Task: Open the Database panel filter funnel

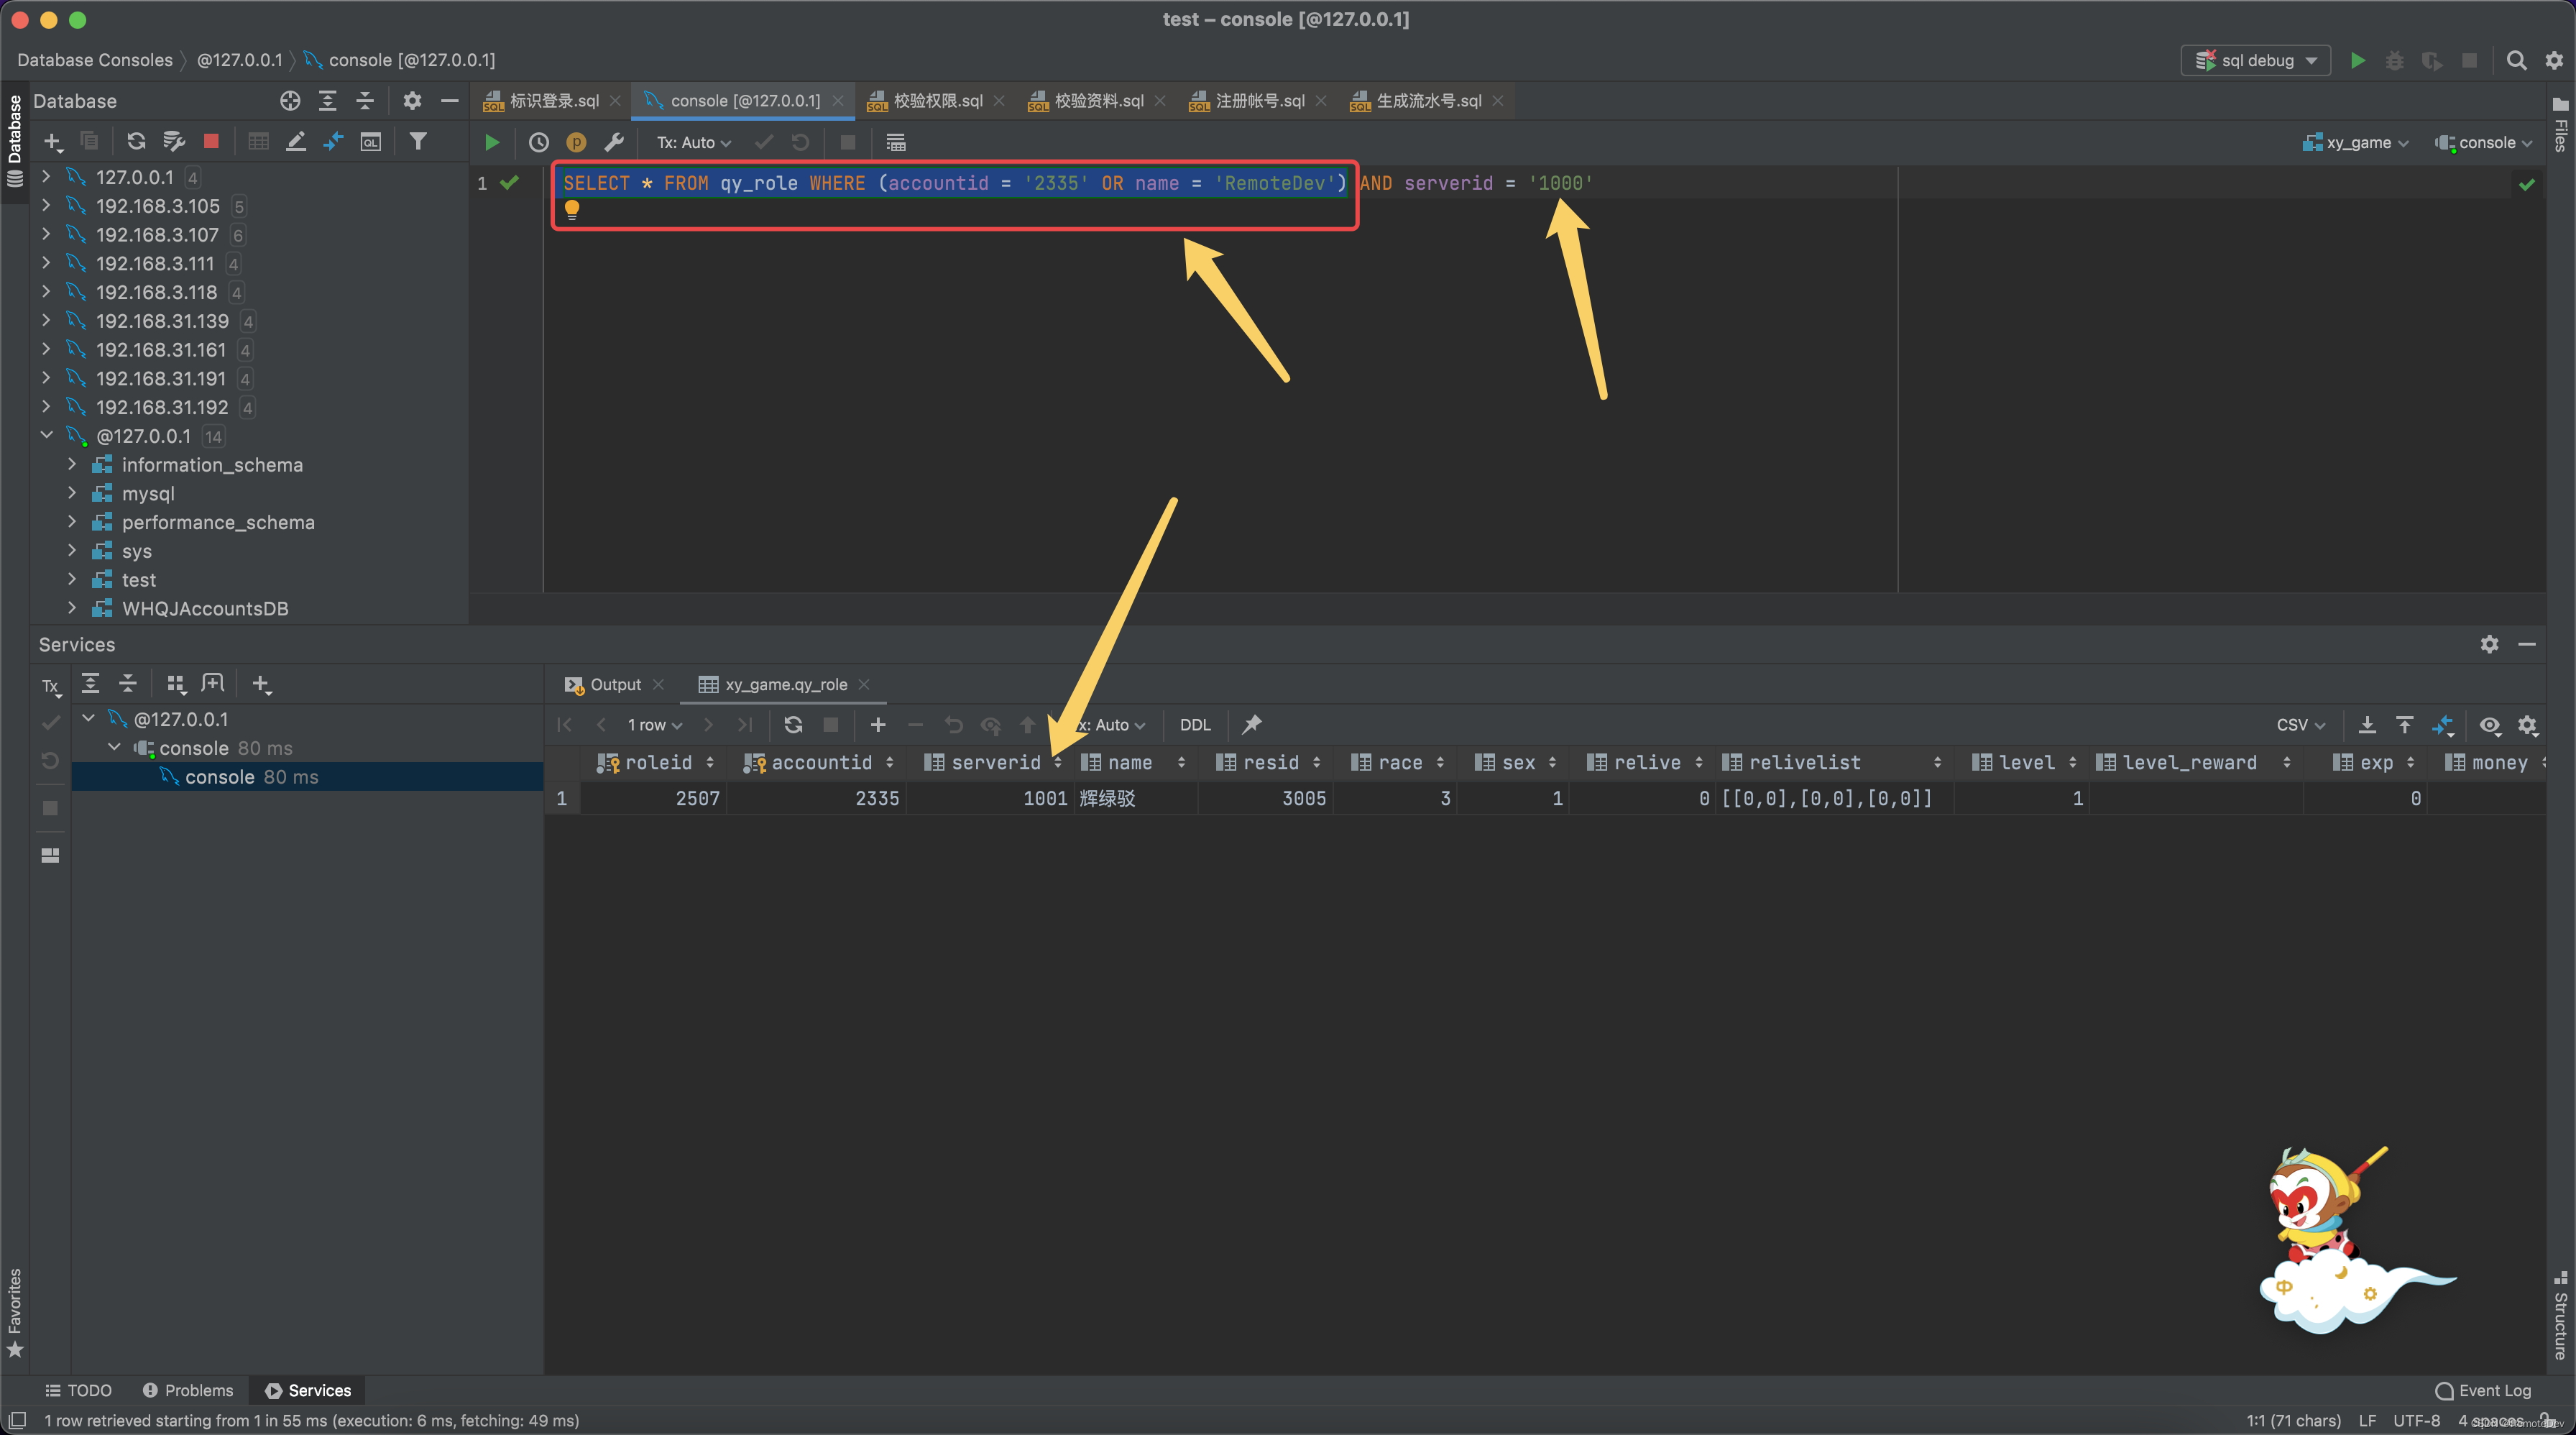Action: [x=418, y=141]
